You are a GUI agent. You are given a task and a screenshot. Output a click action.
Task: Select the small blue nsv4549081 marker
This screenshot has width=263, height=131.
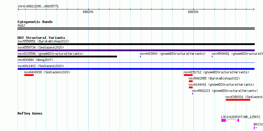coord(212,57)
